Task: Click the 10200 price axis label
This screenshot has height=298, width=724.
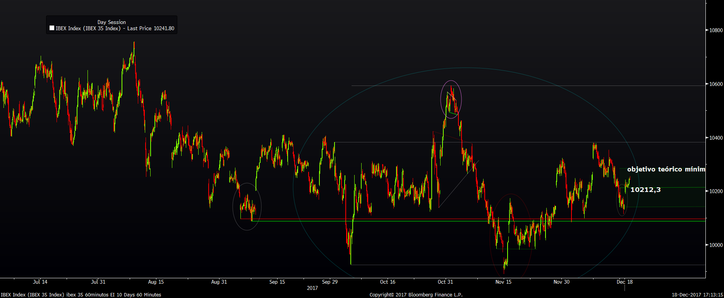Action: 716,191
